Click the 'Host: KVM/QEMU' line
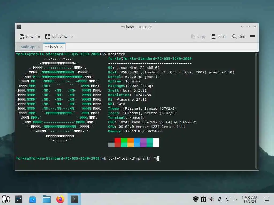Viewport: 274px width, 205px height. [171, 72]
